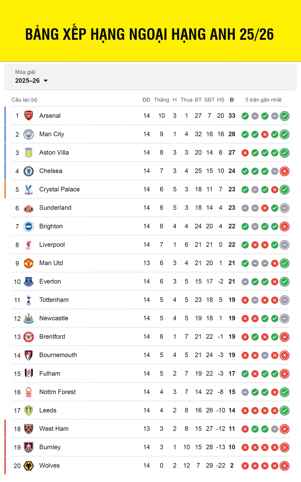Click the Thắng column header
The image size is (301, 482).
[161, 100]
